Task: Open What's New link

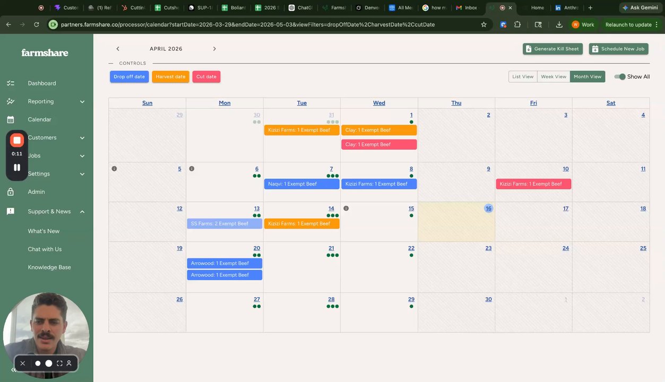Action: [44, 231]
